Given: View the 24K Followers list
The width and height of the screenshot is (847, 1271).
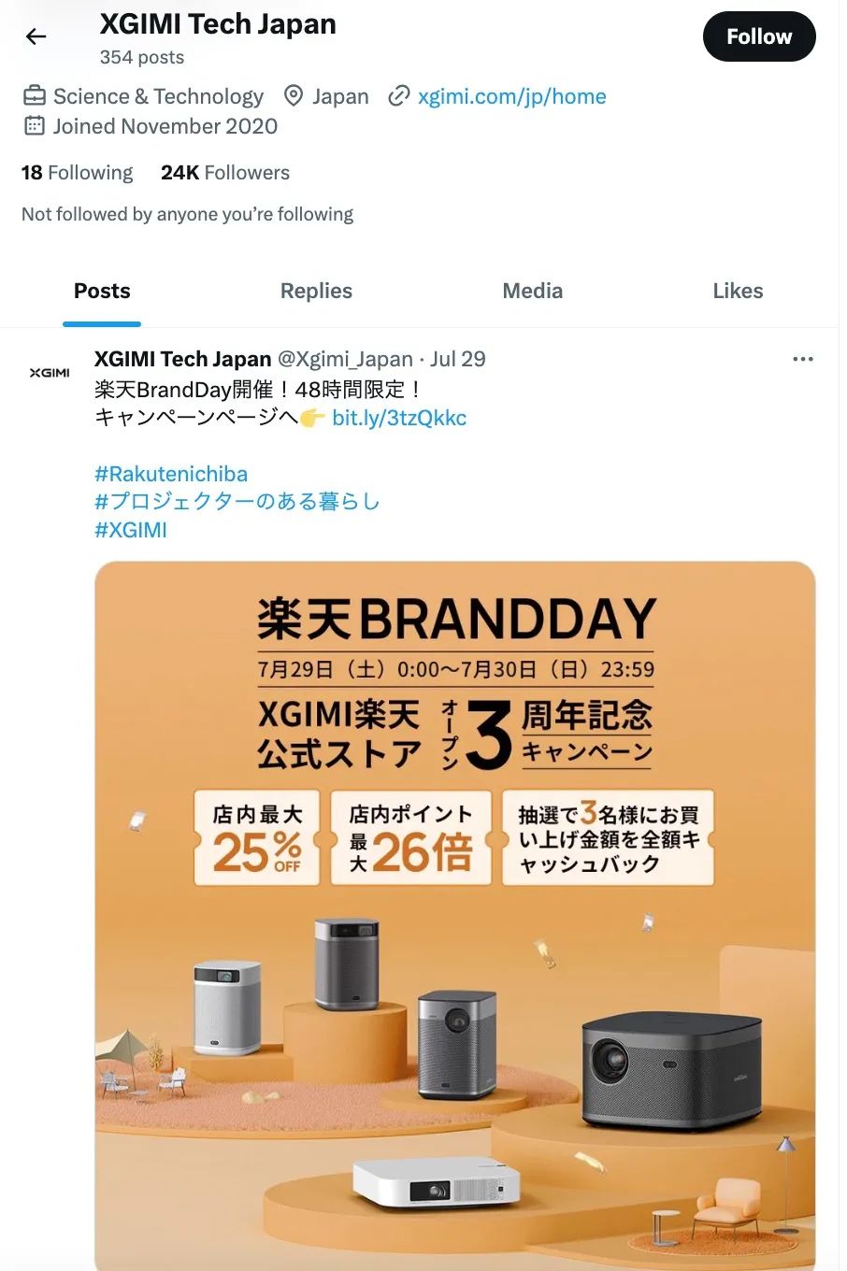Looking at the screenshot, I should click(x=225, y=173).
